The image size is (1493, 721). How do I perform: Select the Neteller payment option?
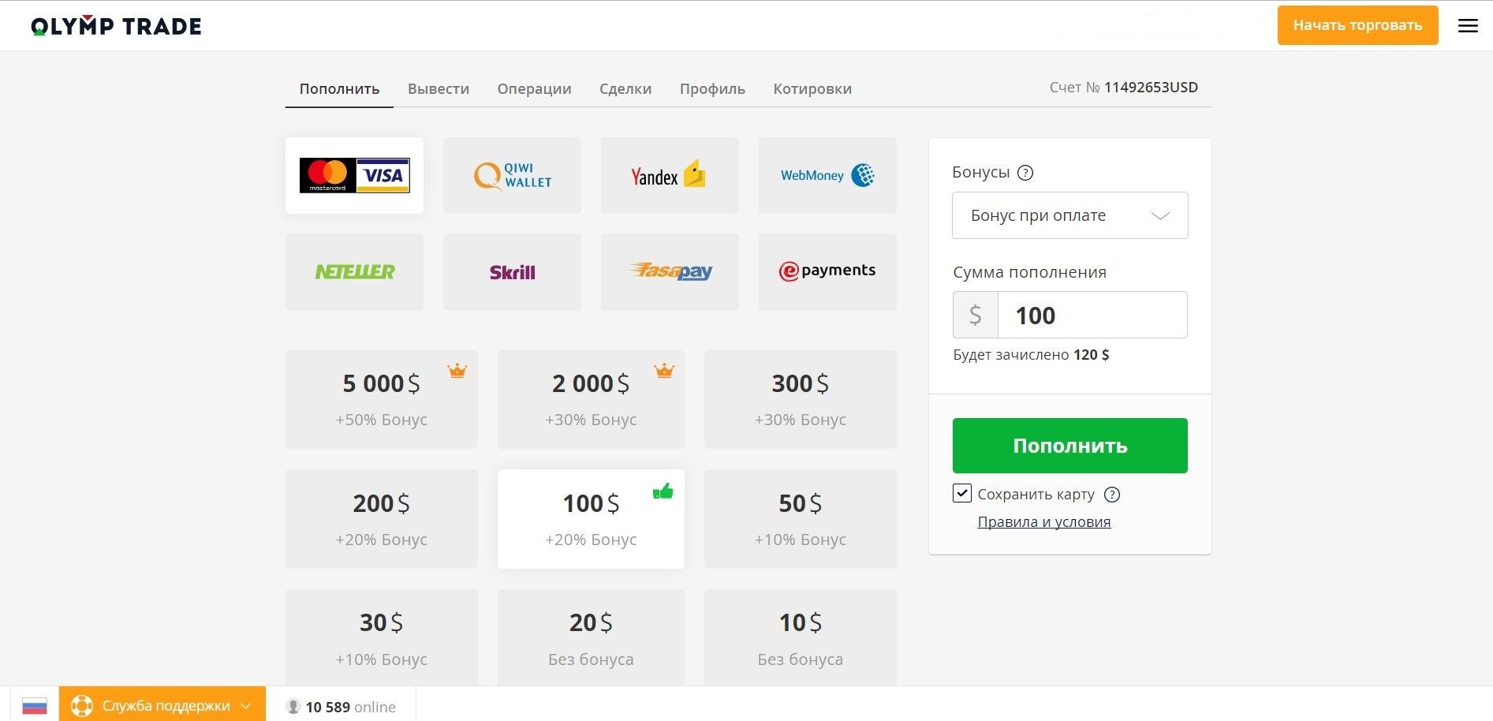click(354, 271)
